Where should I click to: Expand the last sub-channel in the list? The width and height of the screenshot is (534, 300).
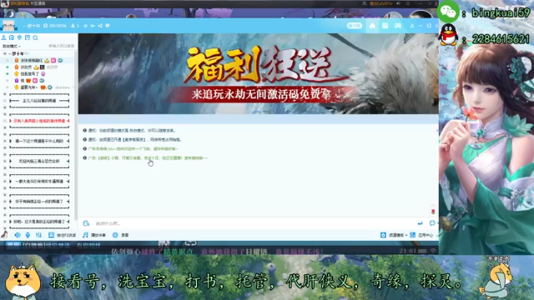5,222
